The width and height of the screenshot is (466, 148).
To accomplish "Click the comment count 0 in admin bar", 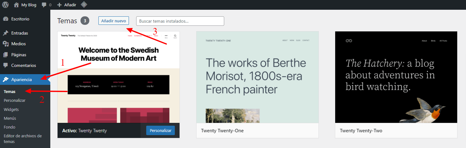I will [x=50, y=5].
